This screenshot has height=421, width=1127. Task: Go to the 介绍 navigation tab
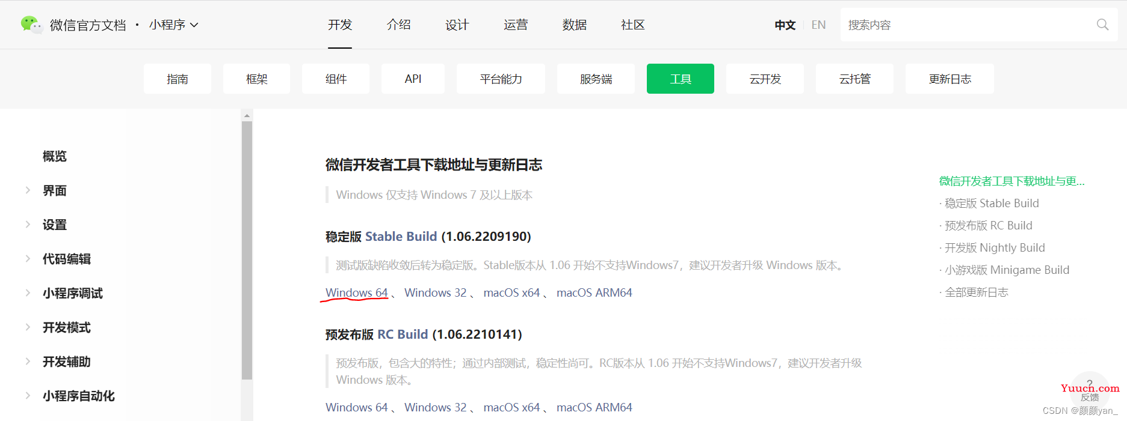click(x=398, y=25)
